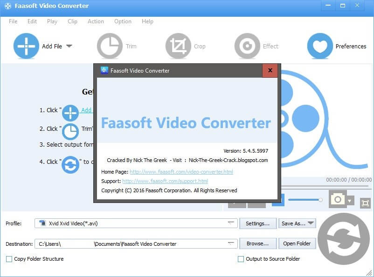Take a snapshot with camera icon
Viewport: 374px width, 277px height.
[x=337, y=200]
